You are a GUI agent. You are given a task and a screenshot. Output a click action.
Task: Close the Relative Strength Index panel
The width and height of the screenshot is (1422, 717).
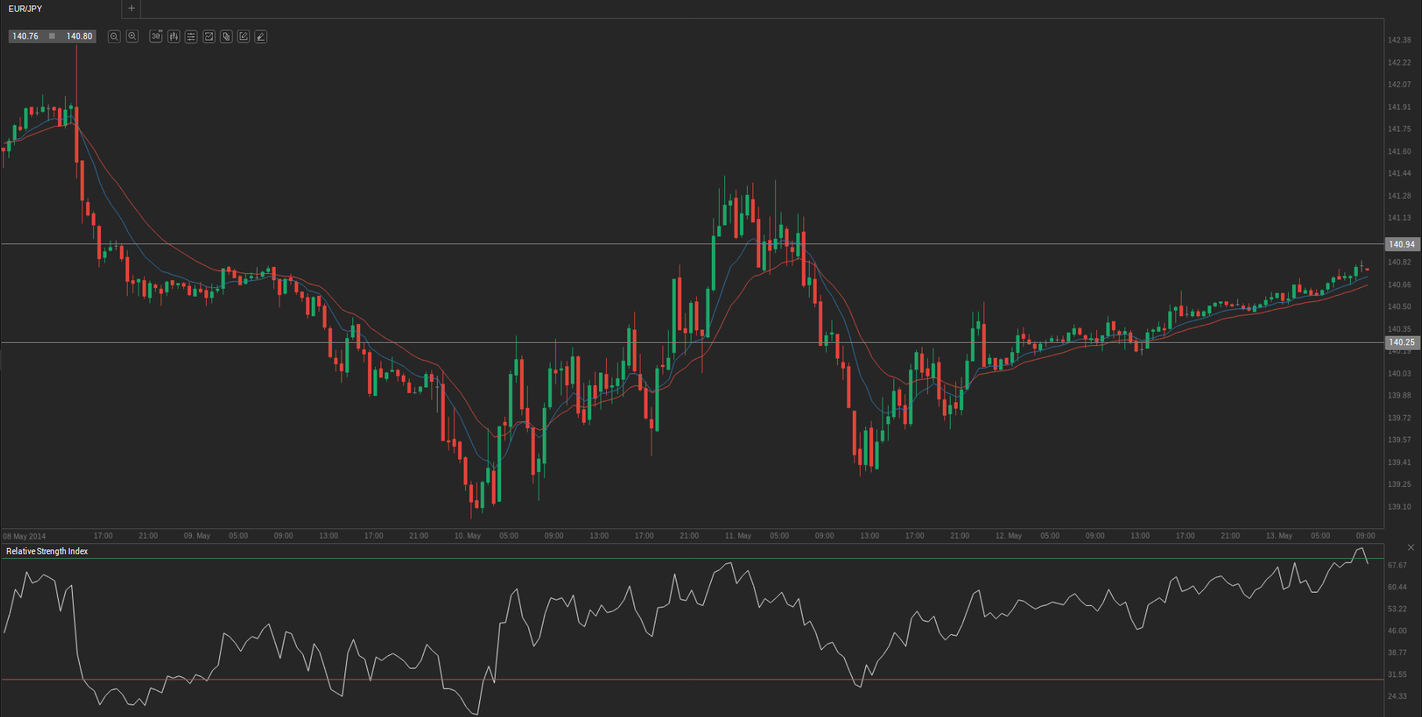(1410, 547)
